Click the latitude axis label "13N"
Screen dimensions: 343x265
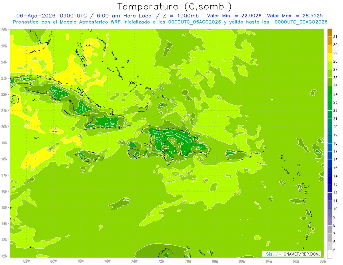tap(4, 240)
